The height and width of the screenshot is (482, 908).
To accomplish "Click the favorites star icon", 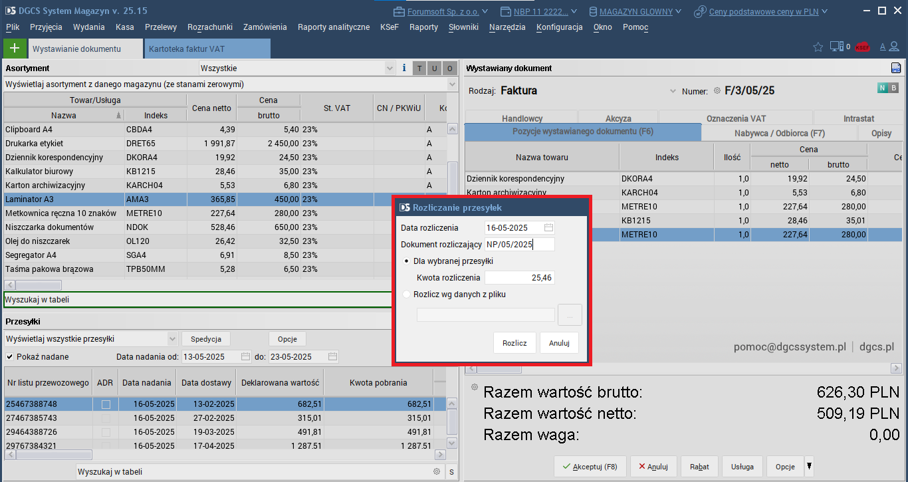I will tap(818, 47).
